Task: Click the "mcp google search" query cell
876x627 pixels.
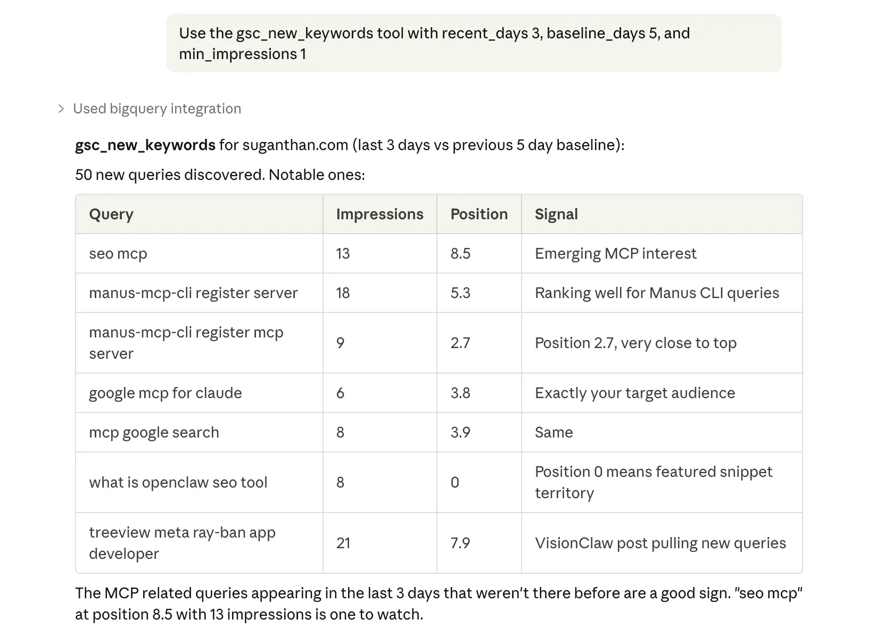Action: point(154,433)
